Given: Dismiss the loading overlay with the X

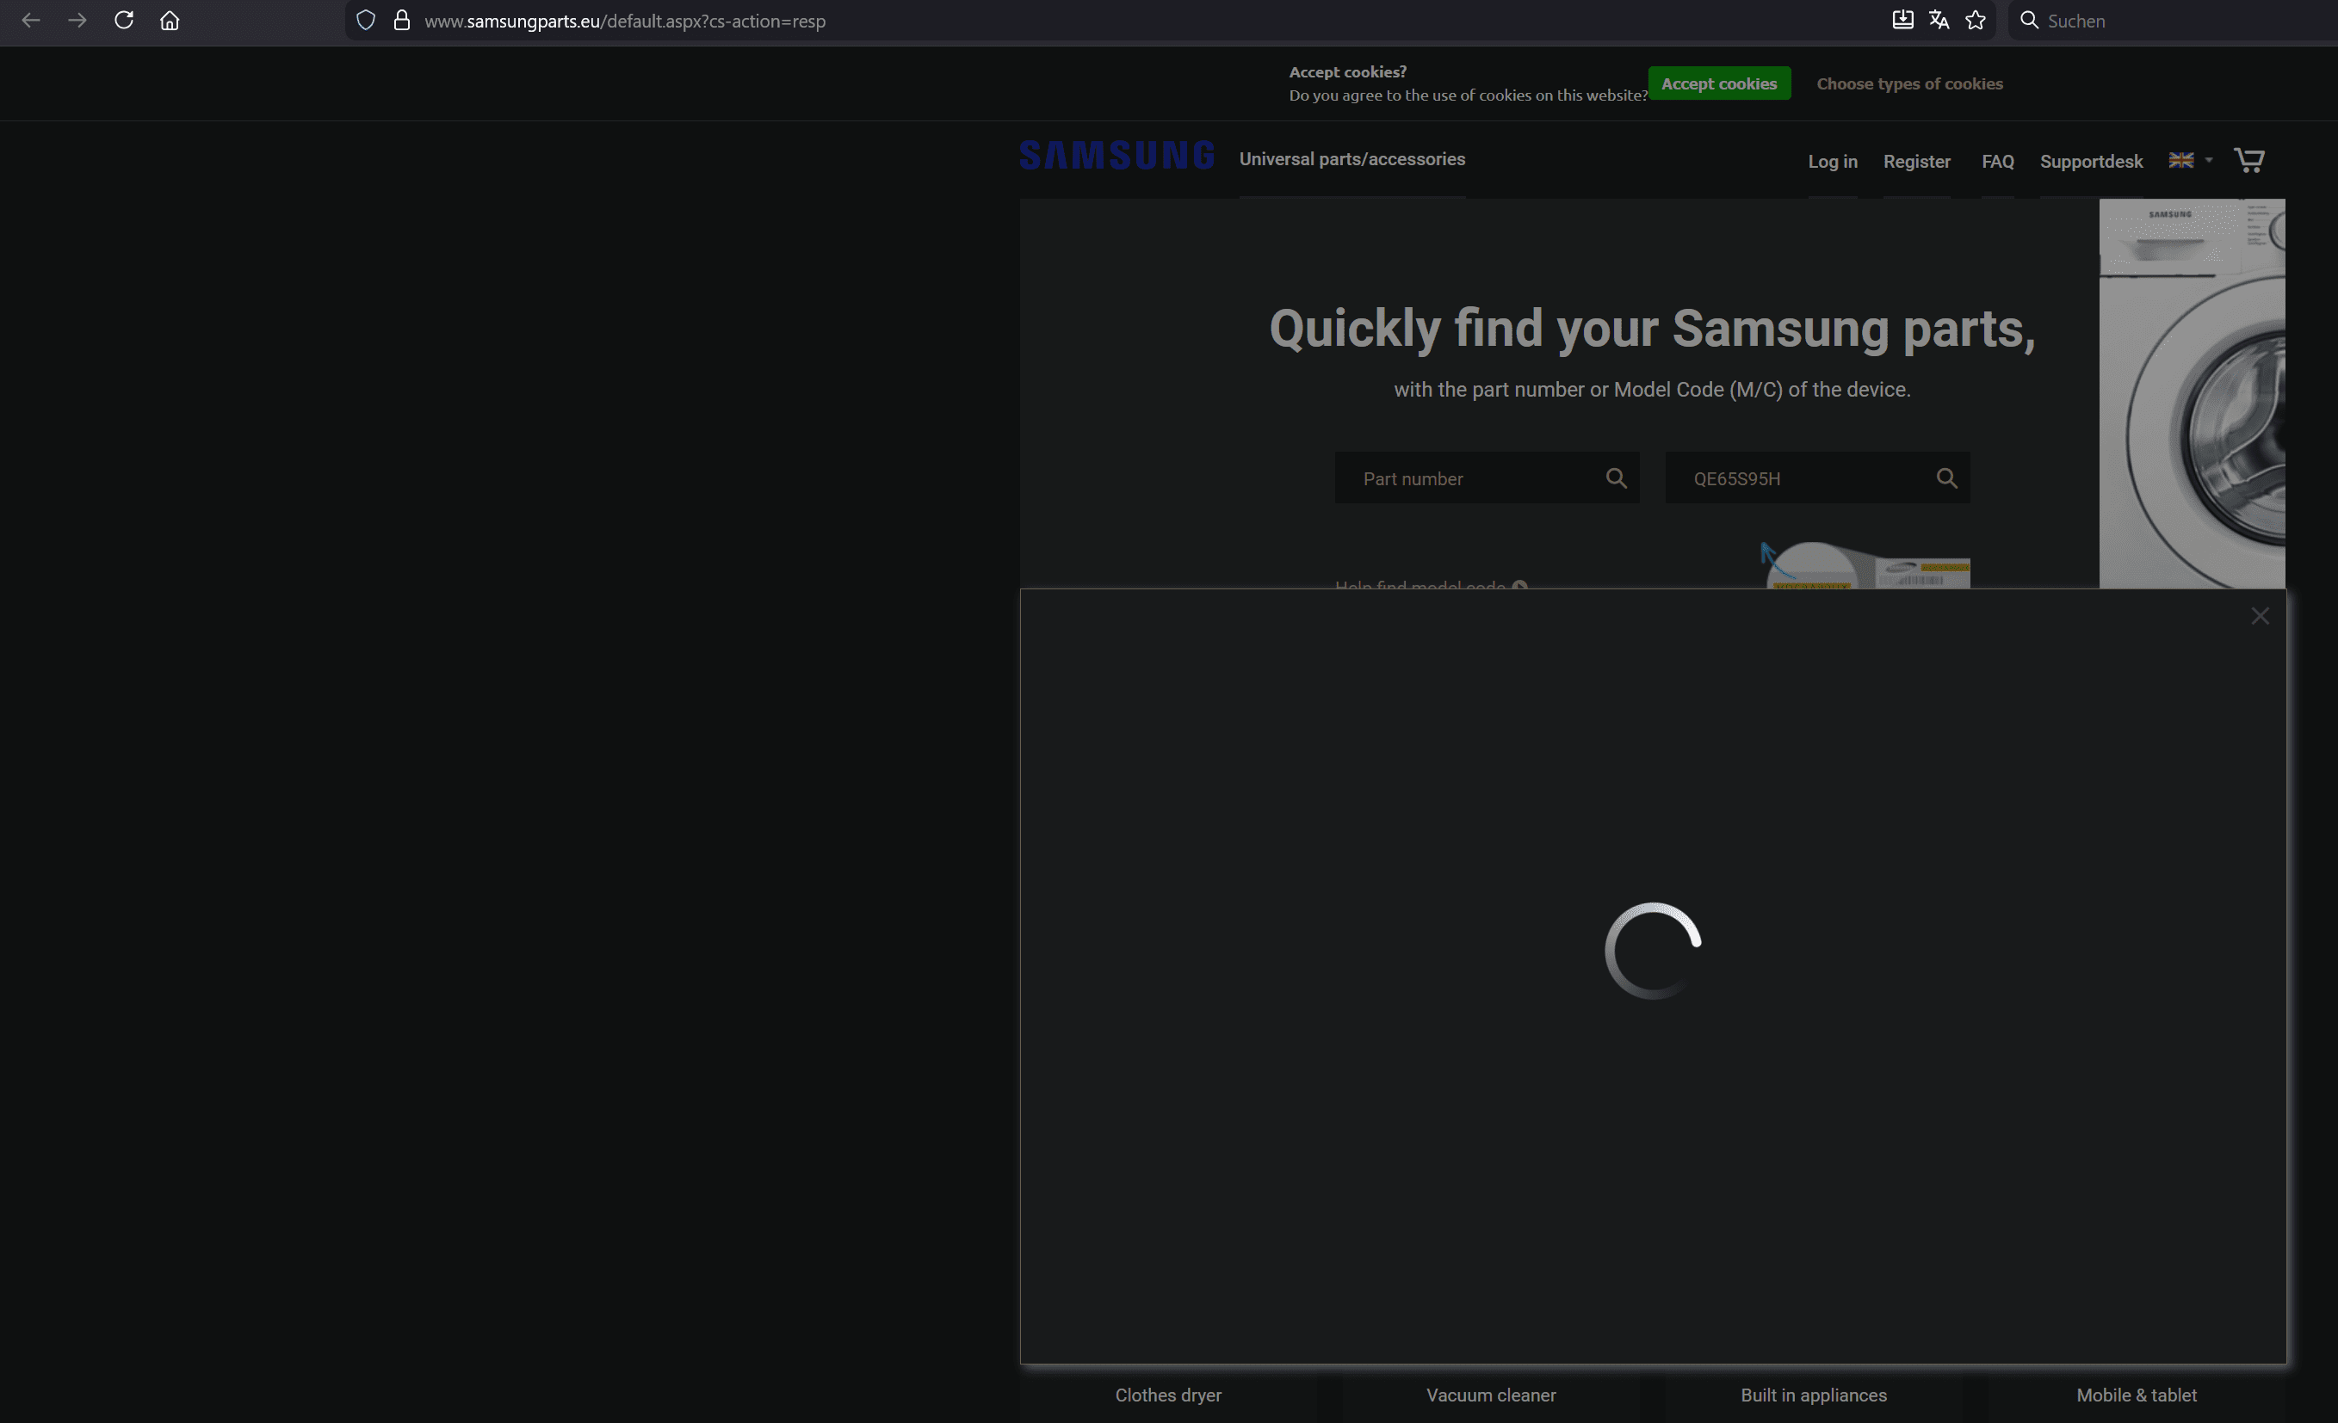Looking at the screenshot, I should (2261, 615).
